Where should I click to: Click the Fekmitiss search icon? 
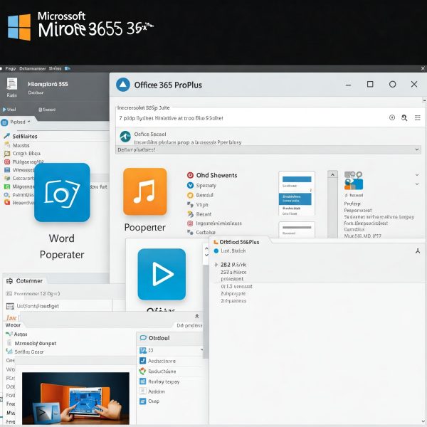(7, 195)
